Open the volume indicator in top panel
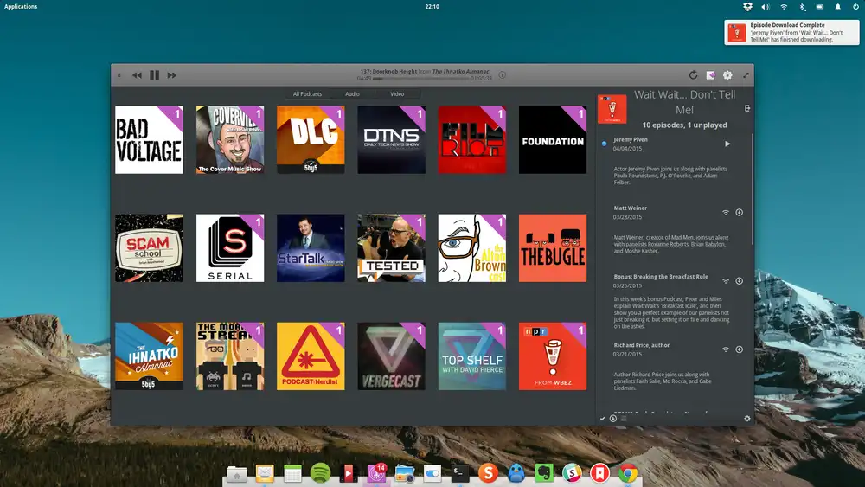This screenshot has height=487, width=865. pyautogui.click(x=766, y=7)
